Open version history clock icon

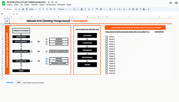(171, 3)
